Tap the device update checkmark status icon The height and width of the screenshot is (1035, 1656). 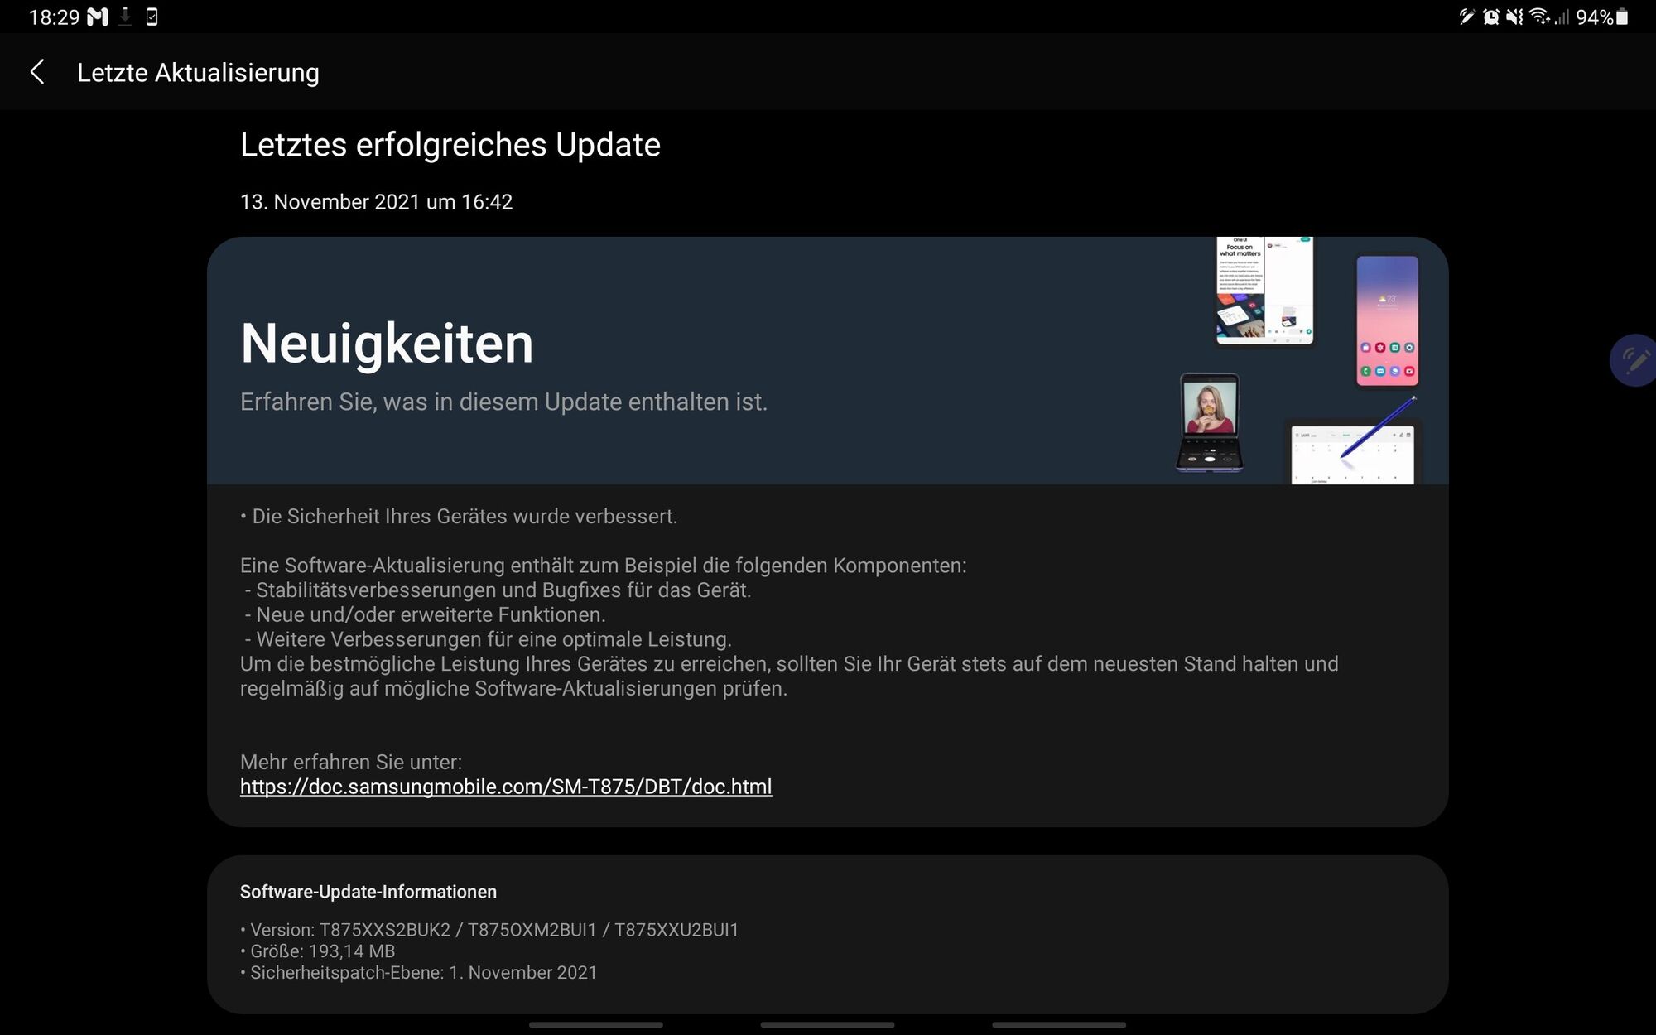[152, 17]
